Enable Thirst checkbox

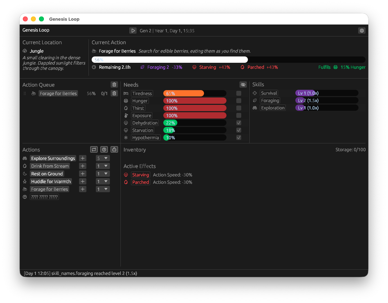pyautogui.click(x=239, y=108)
